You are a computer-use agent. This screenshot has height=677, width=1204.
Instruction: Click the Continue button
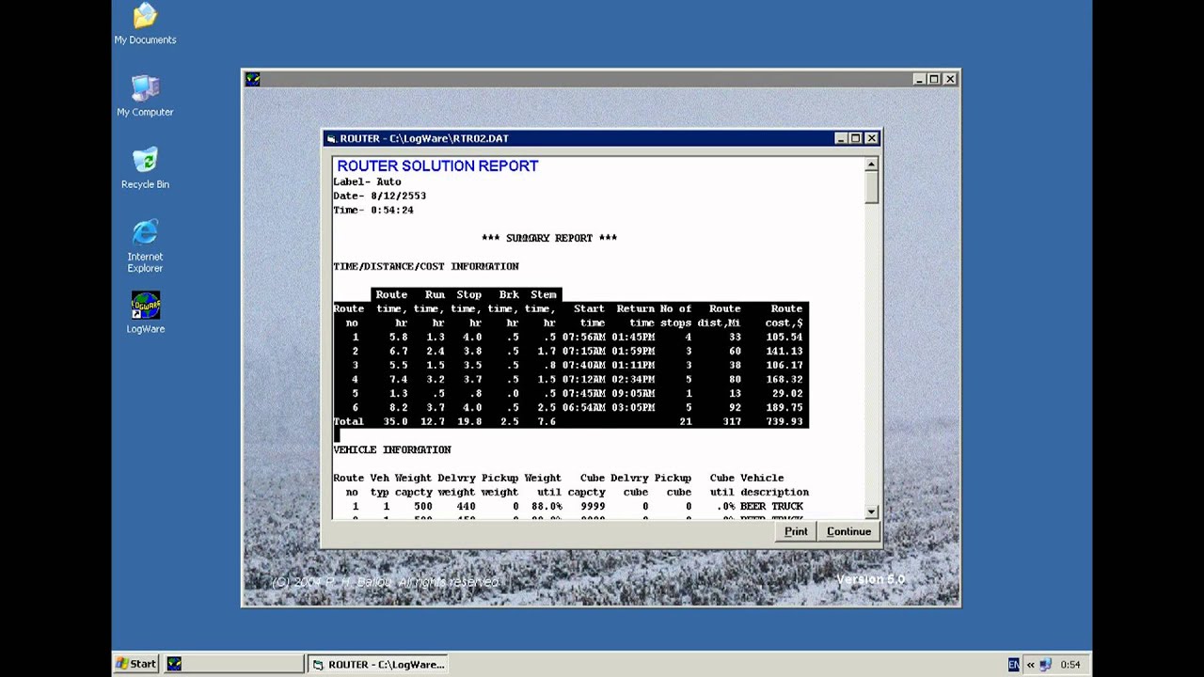tap(848, 531)
